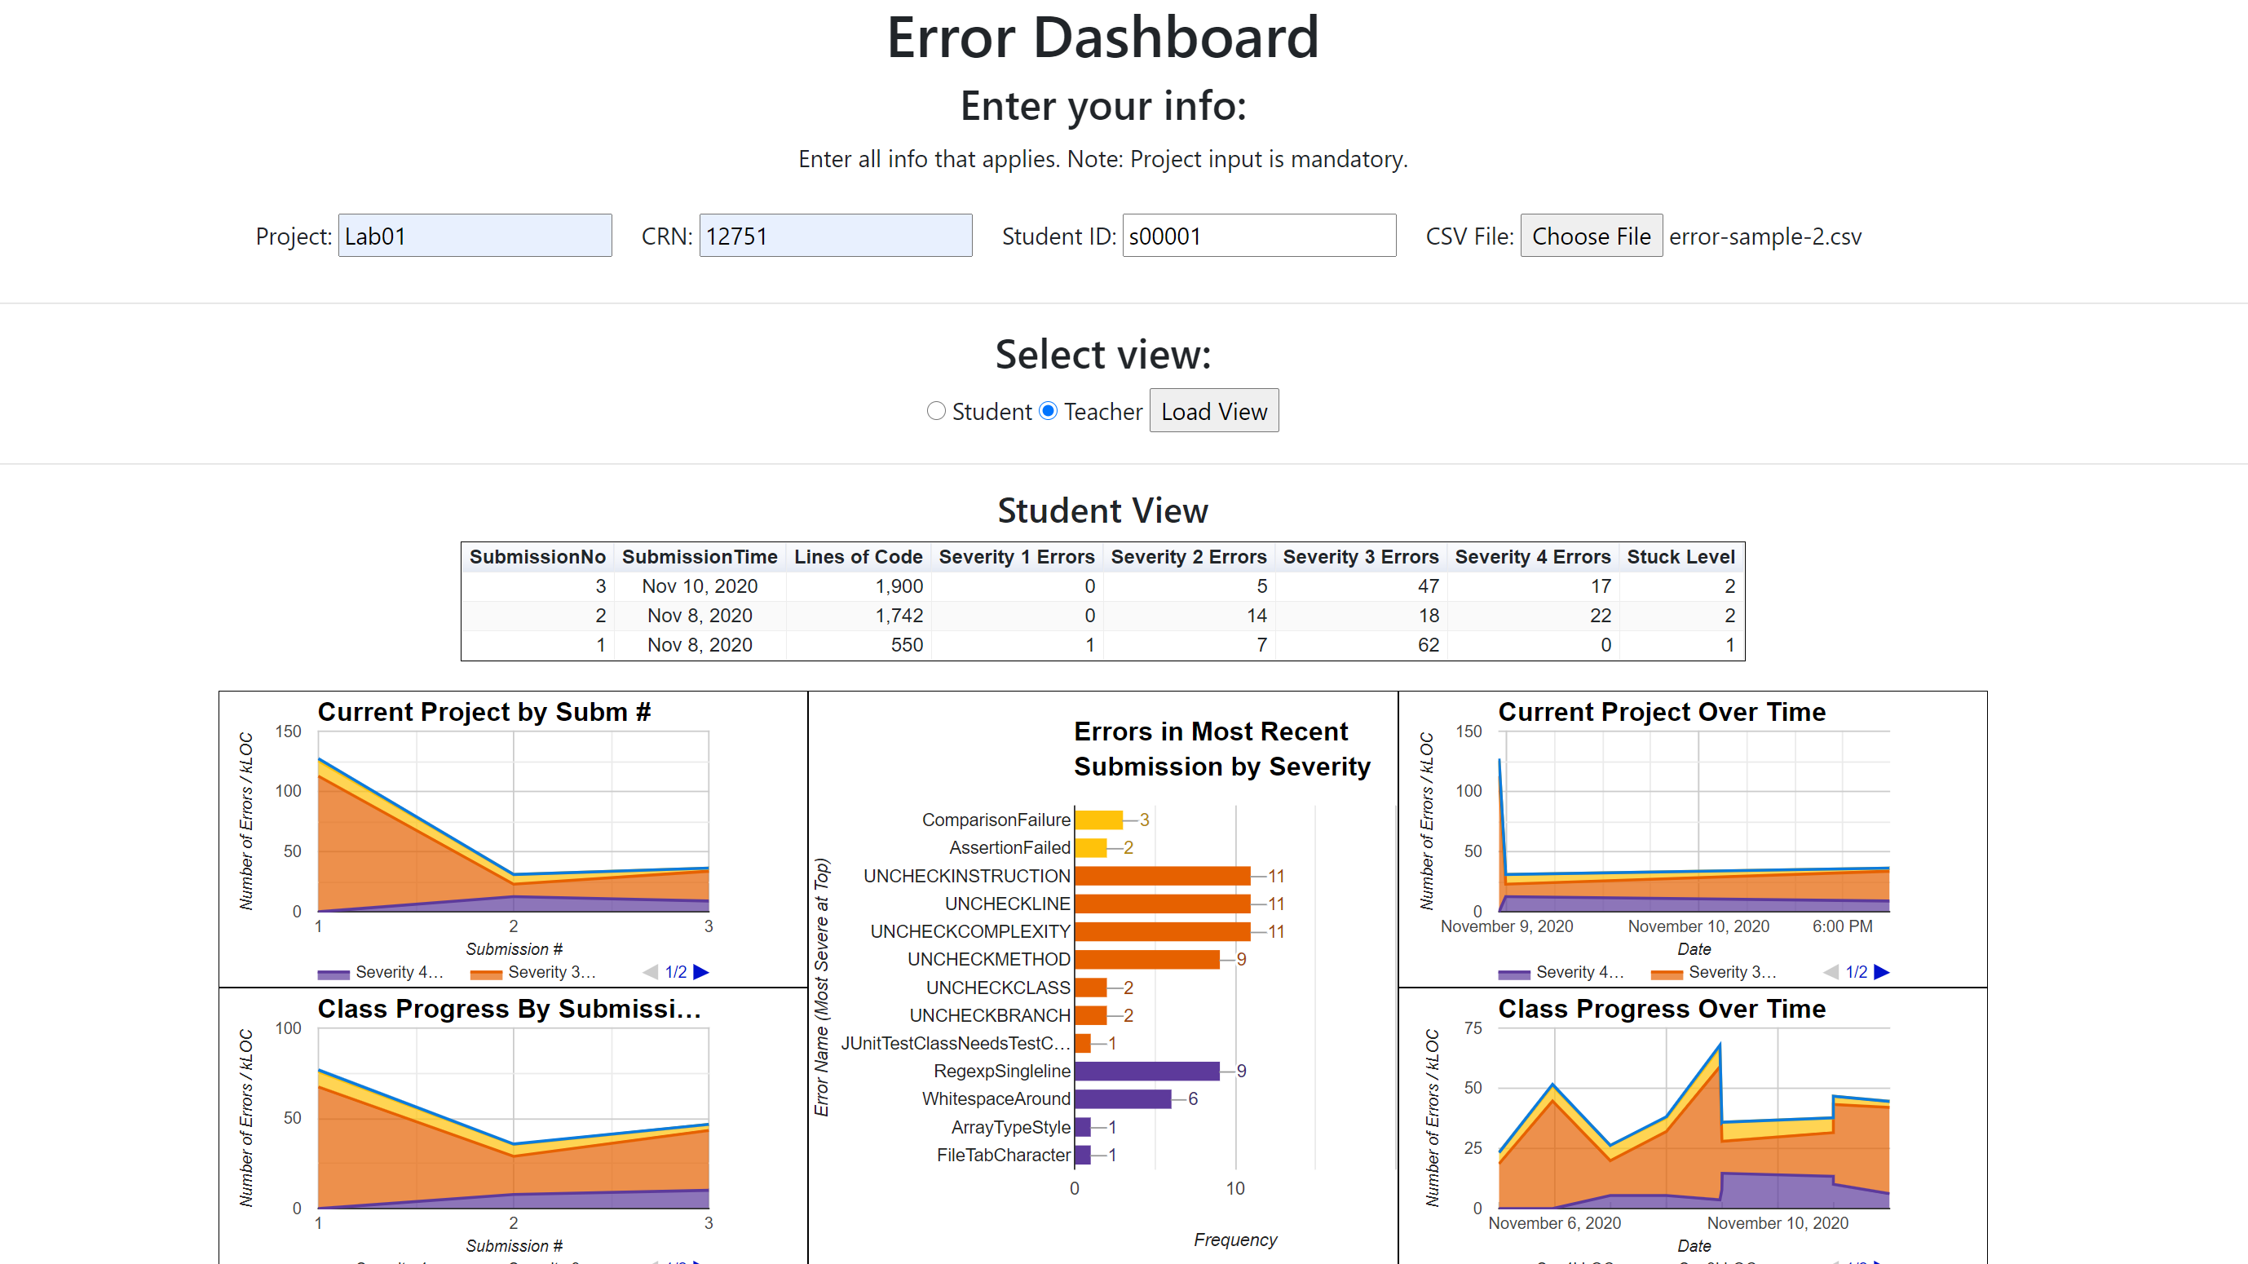
Task: Click the error-sample-2.csv file name
Action: [x=1764, y=236]
